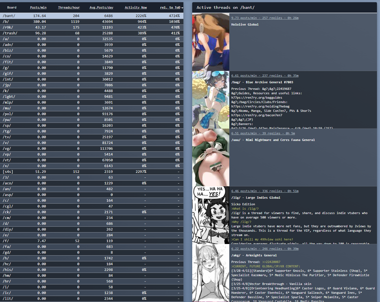
Task: Click the 81724 average posts value
Action: [108, 143]
